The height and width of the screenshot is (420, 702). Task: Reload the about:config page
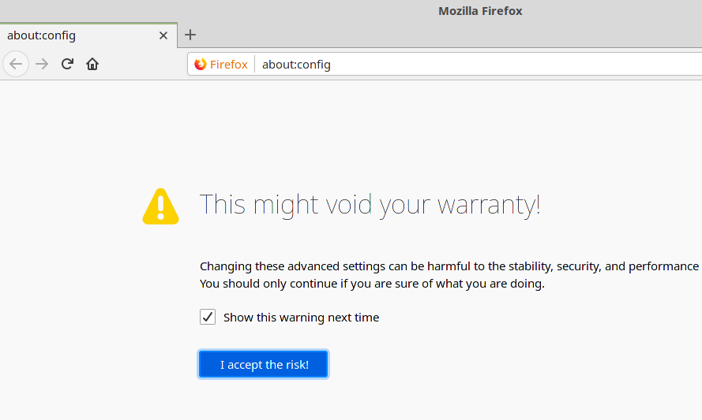68,64
